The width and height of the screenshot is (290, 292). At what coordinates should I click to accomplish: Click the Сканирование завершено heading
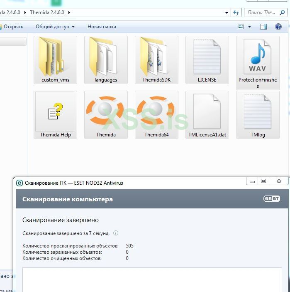coord(61,220)
